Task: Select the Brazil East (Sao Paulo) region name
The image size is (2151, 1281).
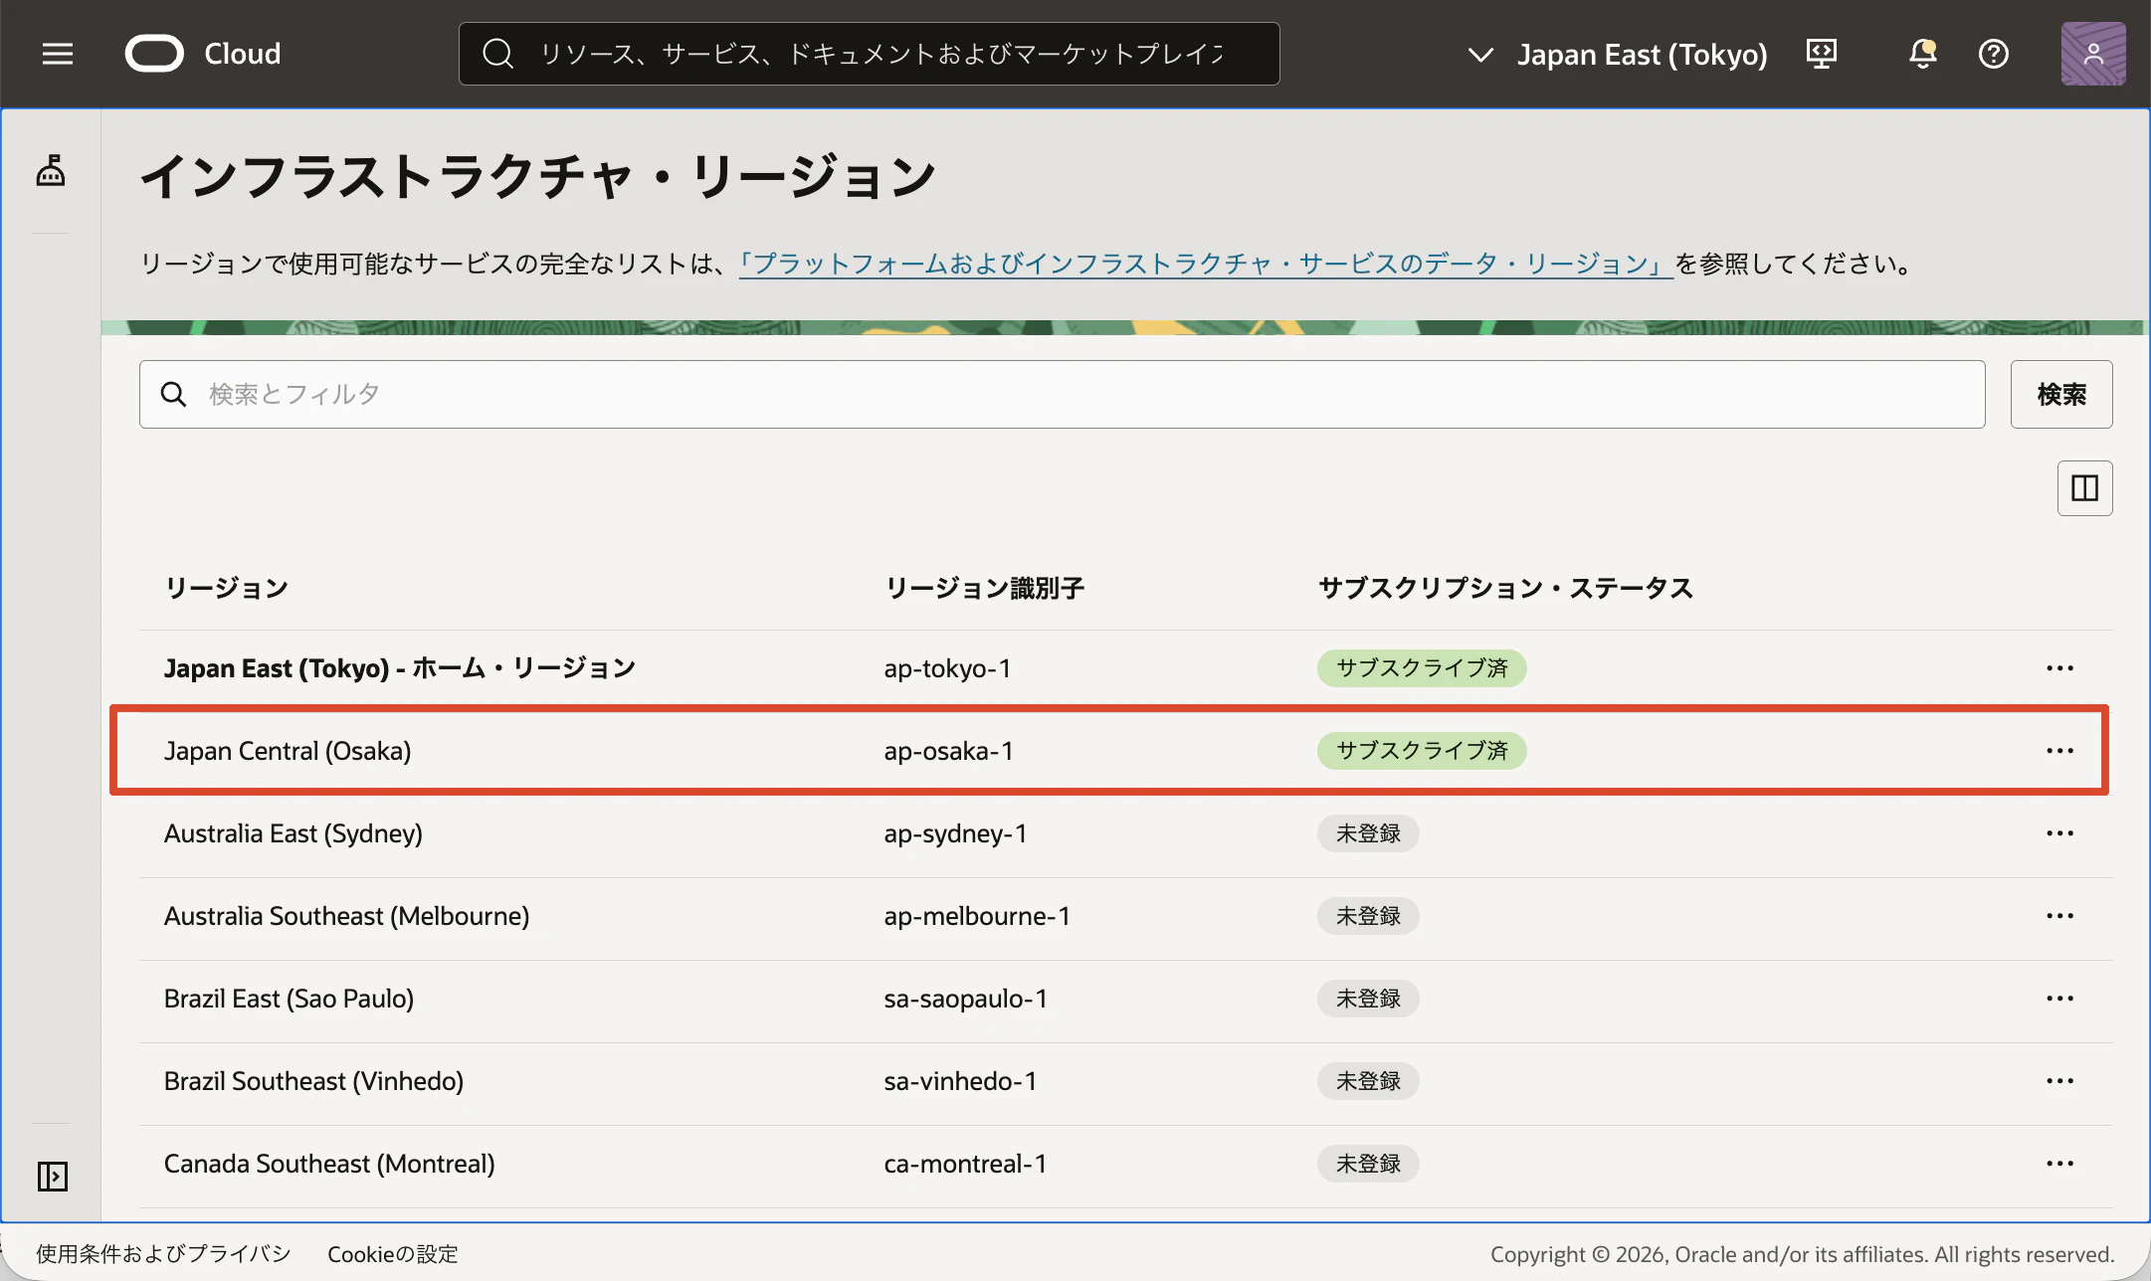Action: (289, 999)
